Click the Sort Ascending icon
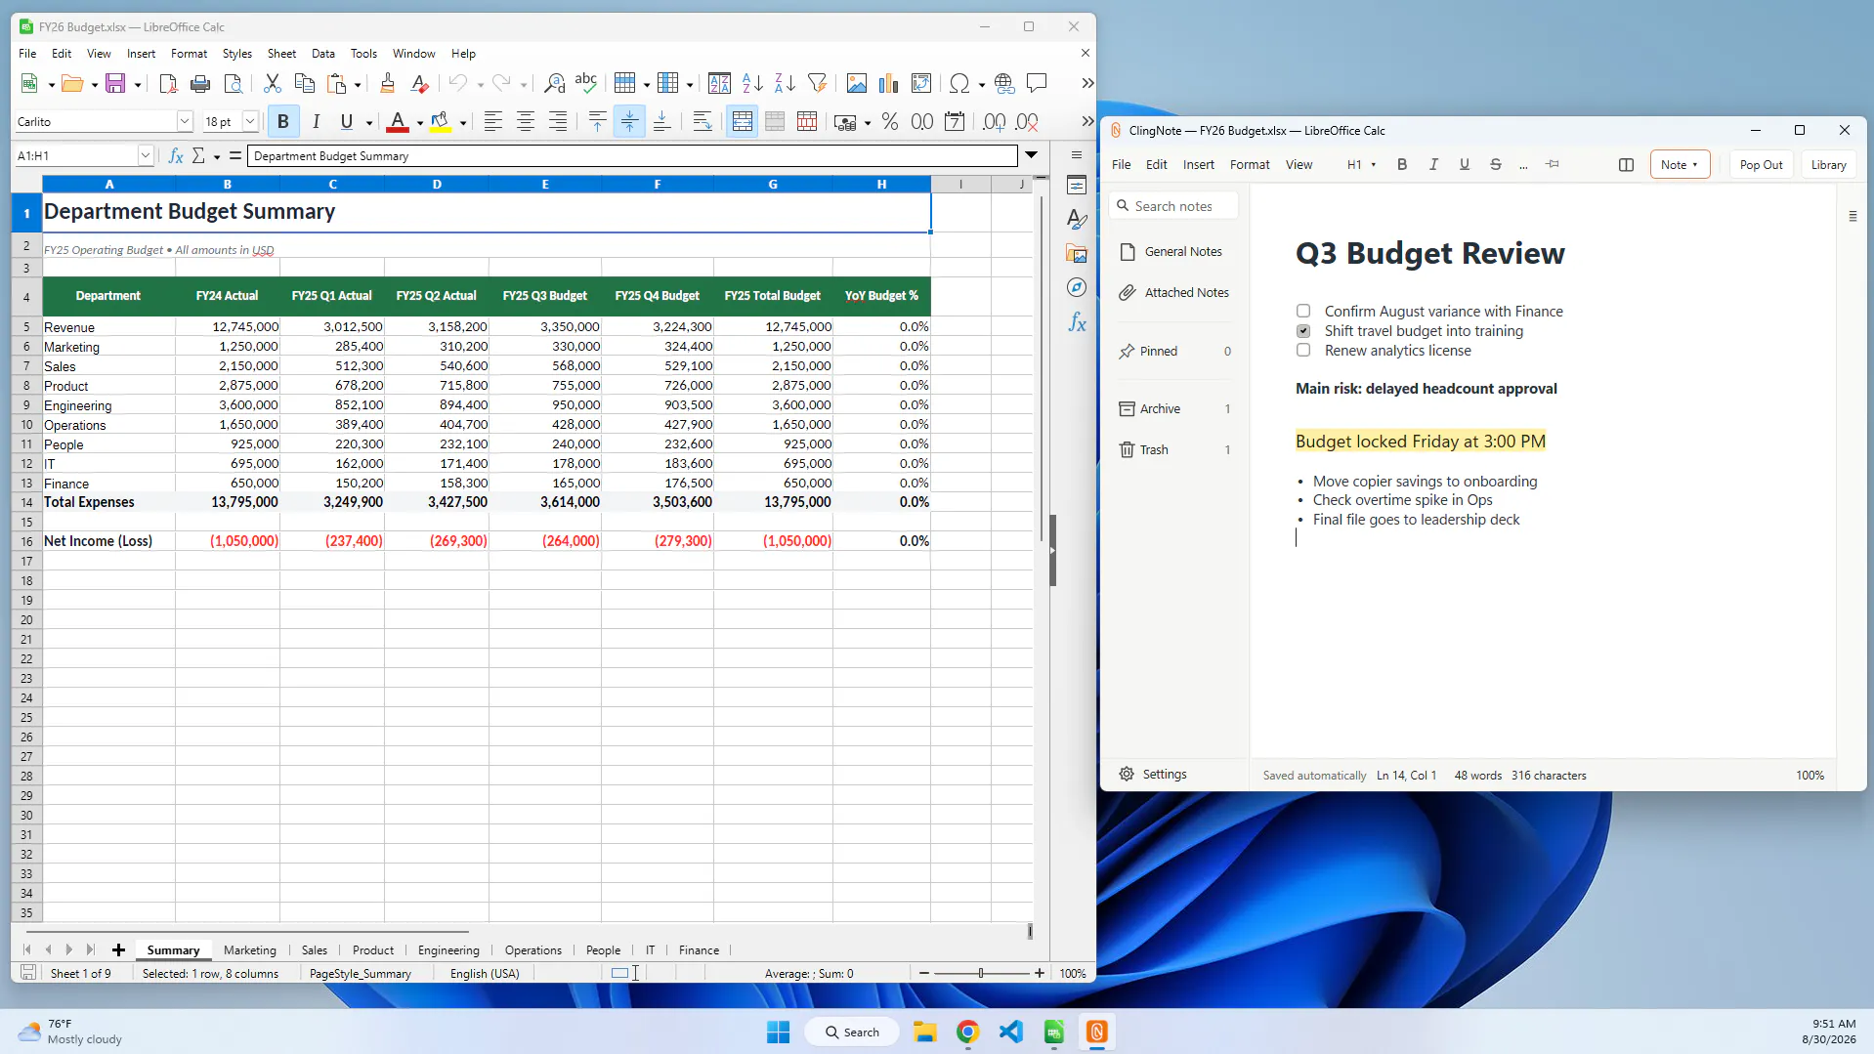This screenshot has height=1054, width=1874. pos(752,83)
